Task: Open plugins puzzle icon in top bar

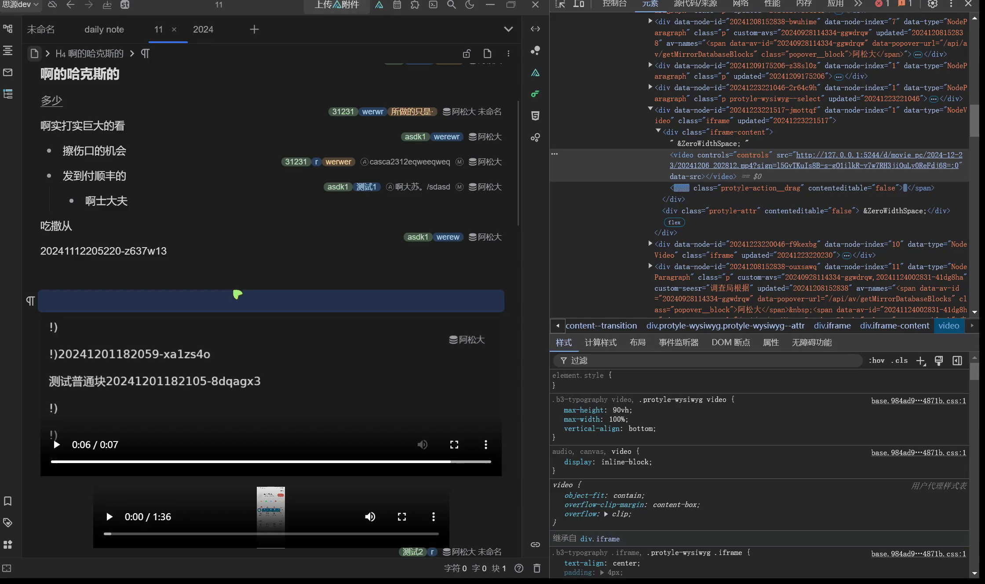Action: (x=415, y=5)
